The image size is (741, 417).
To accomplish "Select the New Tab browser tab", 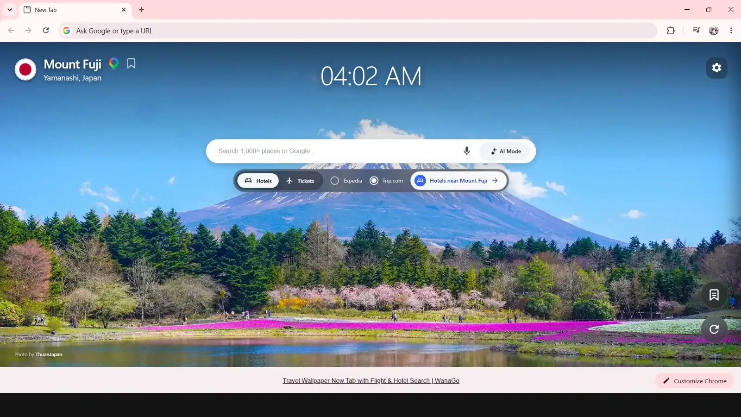I will coord(75,10).
